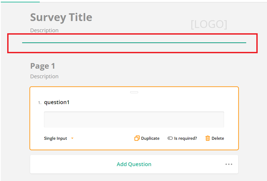Duplicate question1 using the copy icon
The height and width of the screenshot is (181, 267).
[146, 138]
